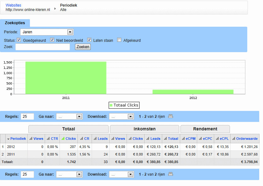Click the chart icon next to CTR

tap(48, 139)
